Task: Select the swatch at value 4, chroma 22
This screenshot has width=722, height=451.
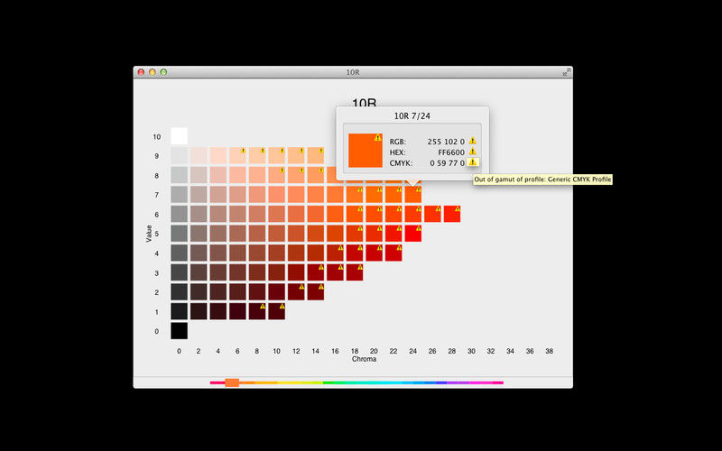Action: (x=393, y=253)
